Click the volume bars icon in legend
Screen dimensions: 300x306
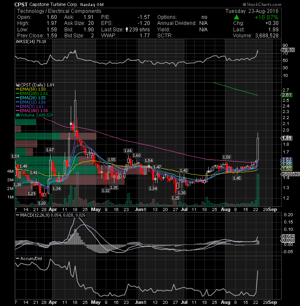click(18, 115)
